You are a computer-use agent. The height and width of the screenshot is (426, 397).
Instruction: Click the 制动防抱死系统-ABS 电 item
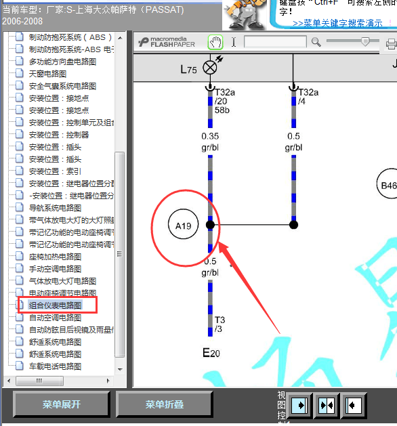click(71, 49)
